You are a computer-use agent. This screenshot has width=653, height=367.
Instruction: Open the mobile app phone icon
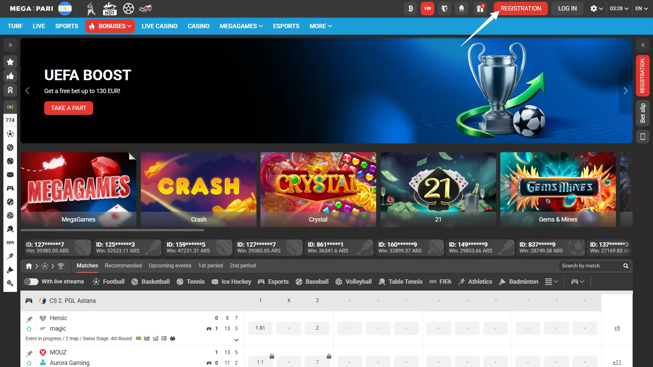click(642, 137)
